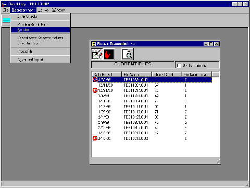This screenshot has width=250, height=188.
Task: Close the open Representments menu
Action: [23, 10]
